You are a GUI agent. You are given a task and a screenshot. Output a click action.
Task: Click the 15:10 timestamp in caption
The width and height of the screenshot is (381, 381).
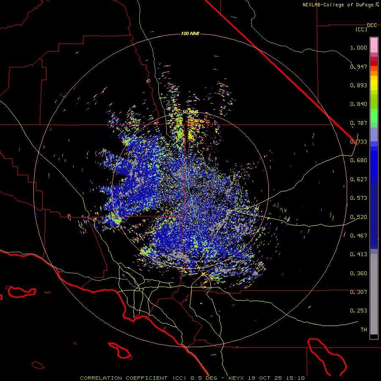(x=295, y=378)
